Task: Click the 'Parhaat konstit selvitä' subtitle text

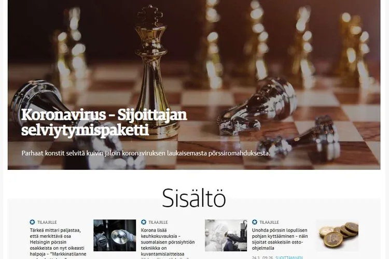Action: (x=146, y=153)
